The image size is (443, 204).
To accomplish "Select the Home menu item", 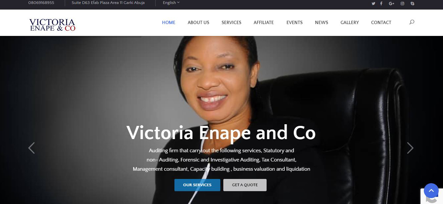I will coord(168,22).
